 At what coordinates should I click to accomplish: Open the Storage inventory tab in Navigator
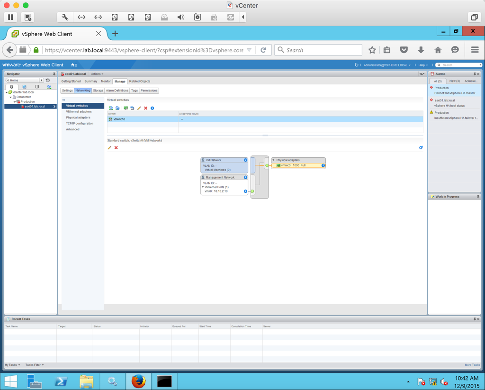pos(37,87)
